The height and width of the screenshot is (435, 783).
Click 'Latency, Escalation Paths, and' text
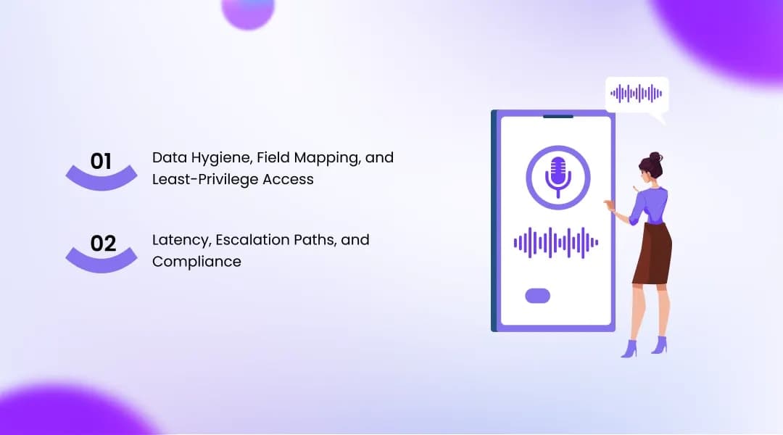click(261, 240)
